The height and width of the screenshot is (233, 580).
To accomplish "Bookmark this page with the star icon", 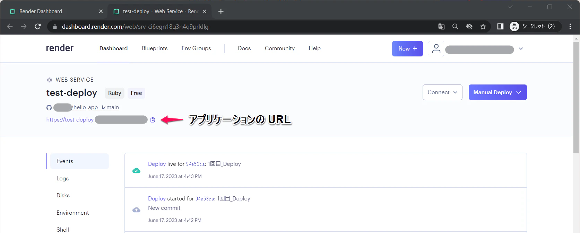I will (x=483, y=27).
